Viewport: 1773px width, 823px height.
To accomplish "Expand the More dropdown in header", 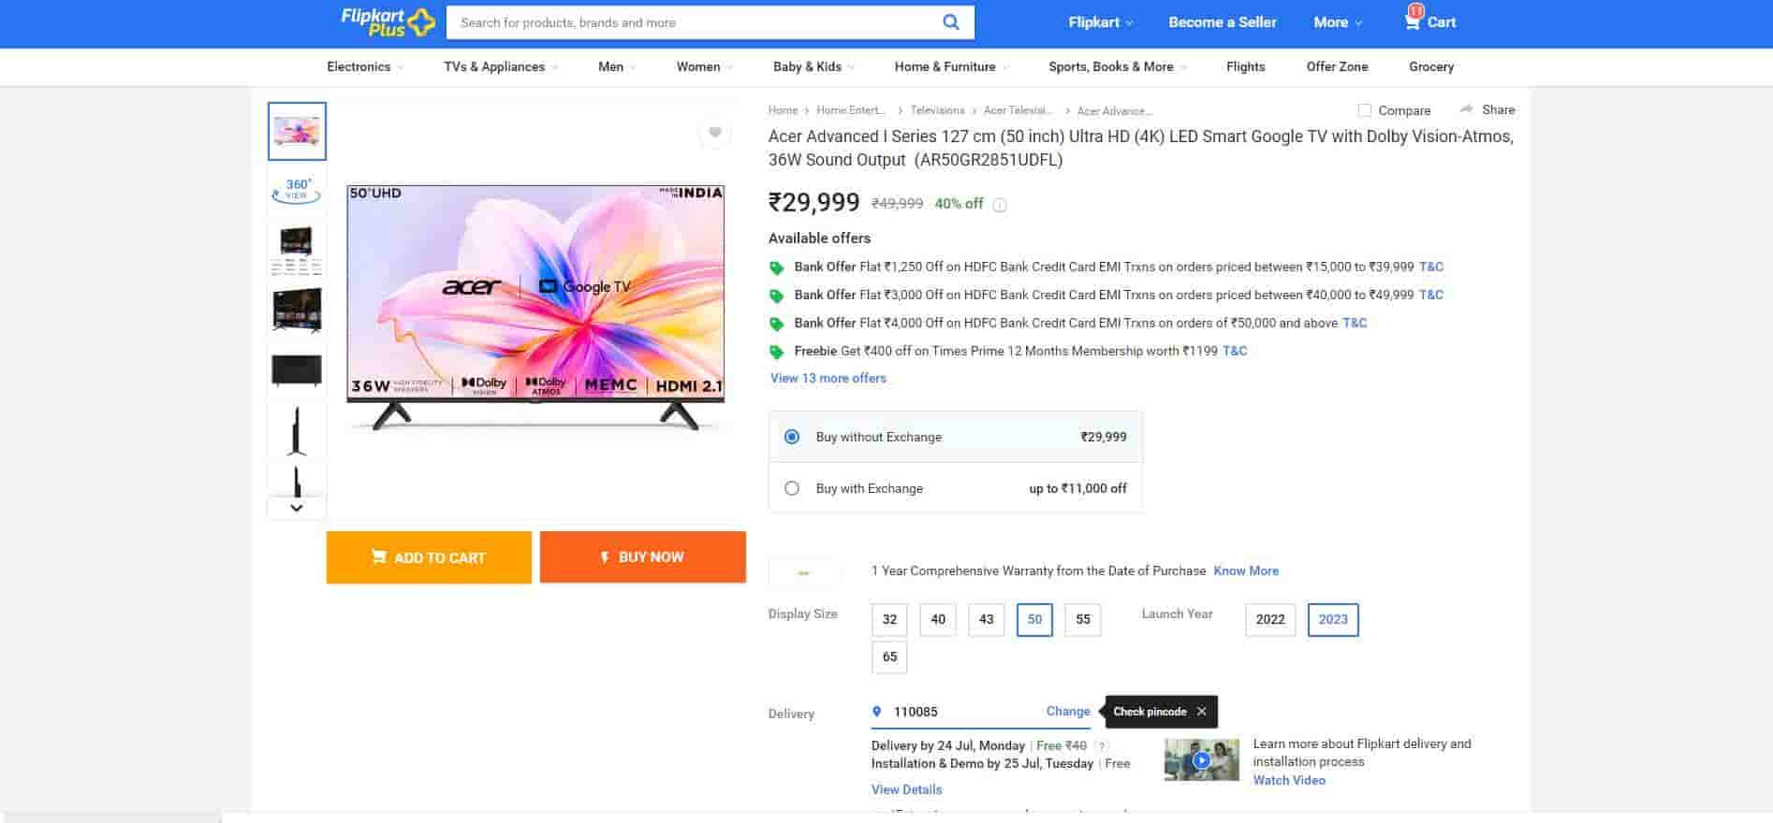I will coord(1338,22).
